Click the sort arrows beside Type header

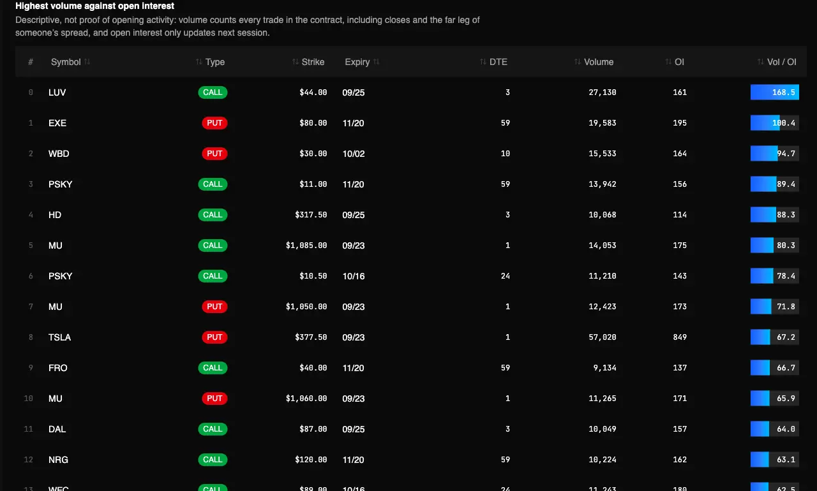tap(199, 62)
